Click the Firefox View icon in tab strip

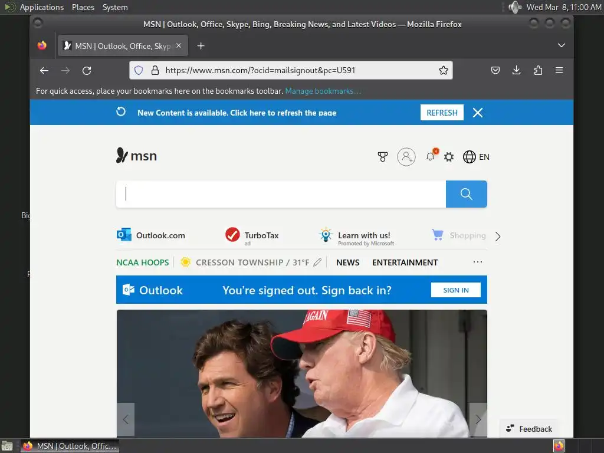coord(42,45)
